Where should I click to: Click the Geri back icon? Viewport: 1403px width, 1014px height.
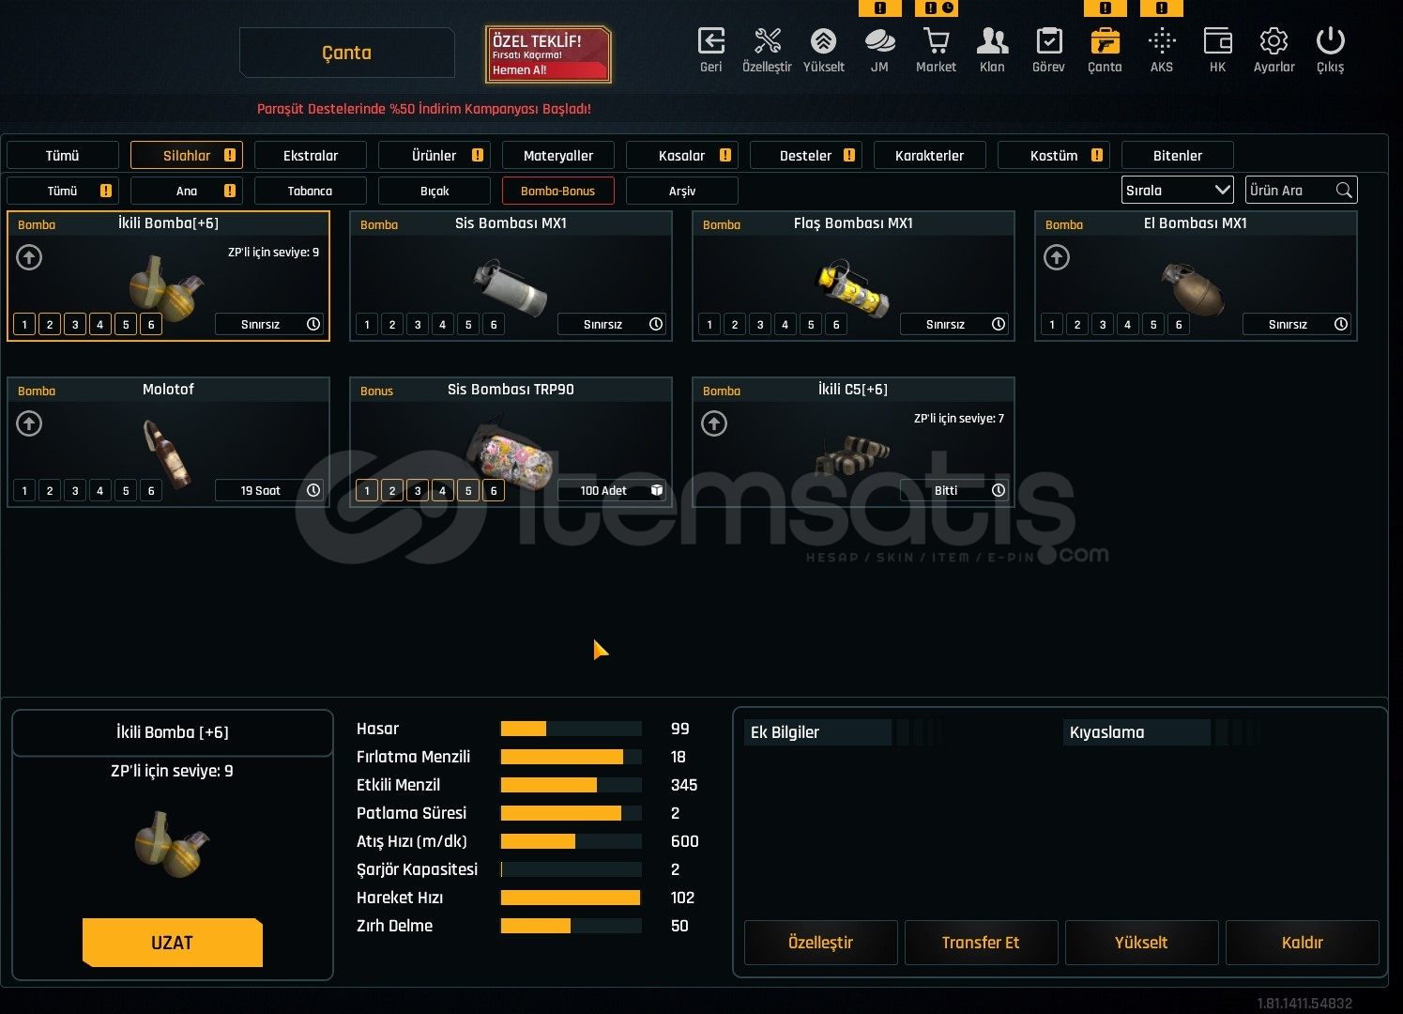coord(710,42)
